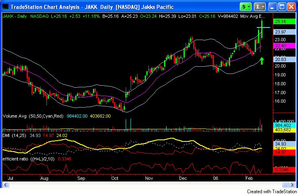Click the cyan 984,402 volume axis label
The width and height of the screenshot is (298, 194).
click(284, 125)
